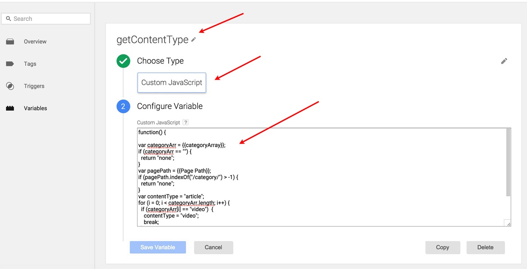
Task: Click the pencil icon beside getContentType title
Action: pyautogui.click(x=194, y=40)
